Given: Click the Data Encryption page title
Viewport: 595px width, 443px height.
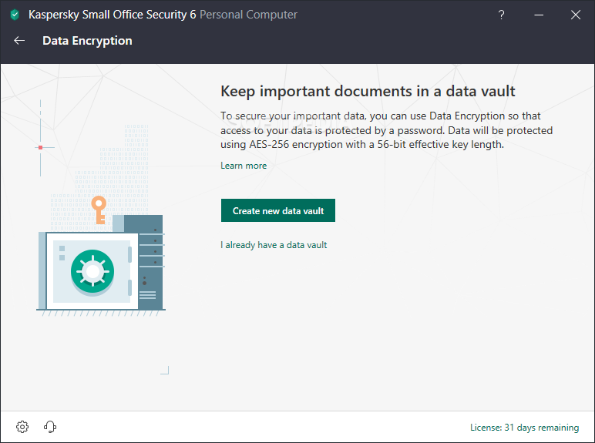Looking at the screenshot, I should coord(87,41).
